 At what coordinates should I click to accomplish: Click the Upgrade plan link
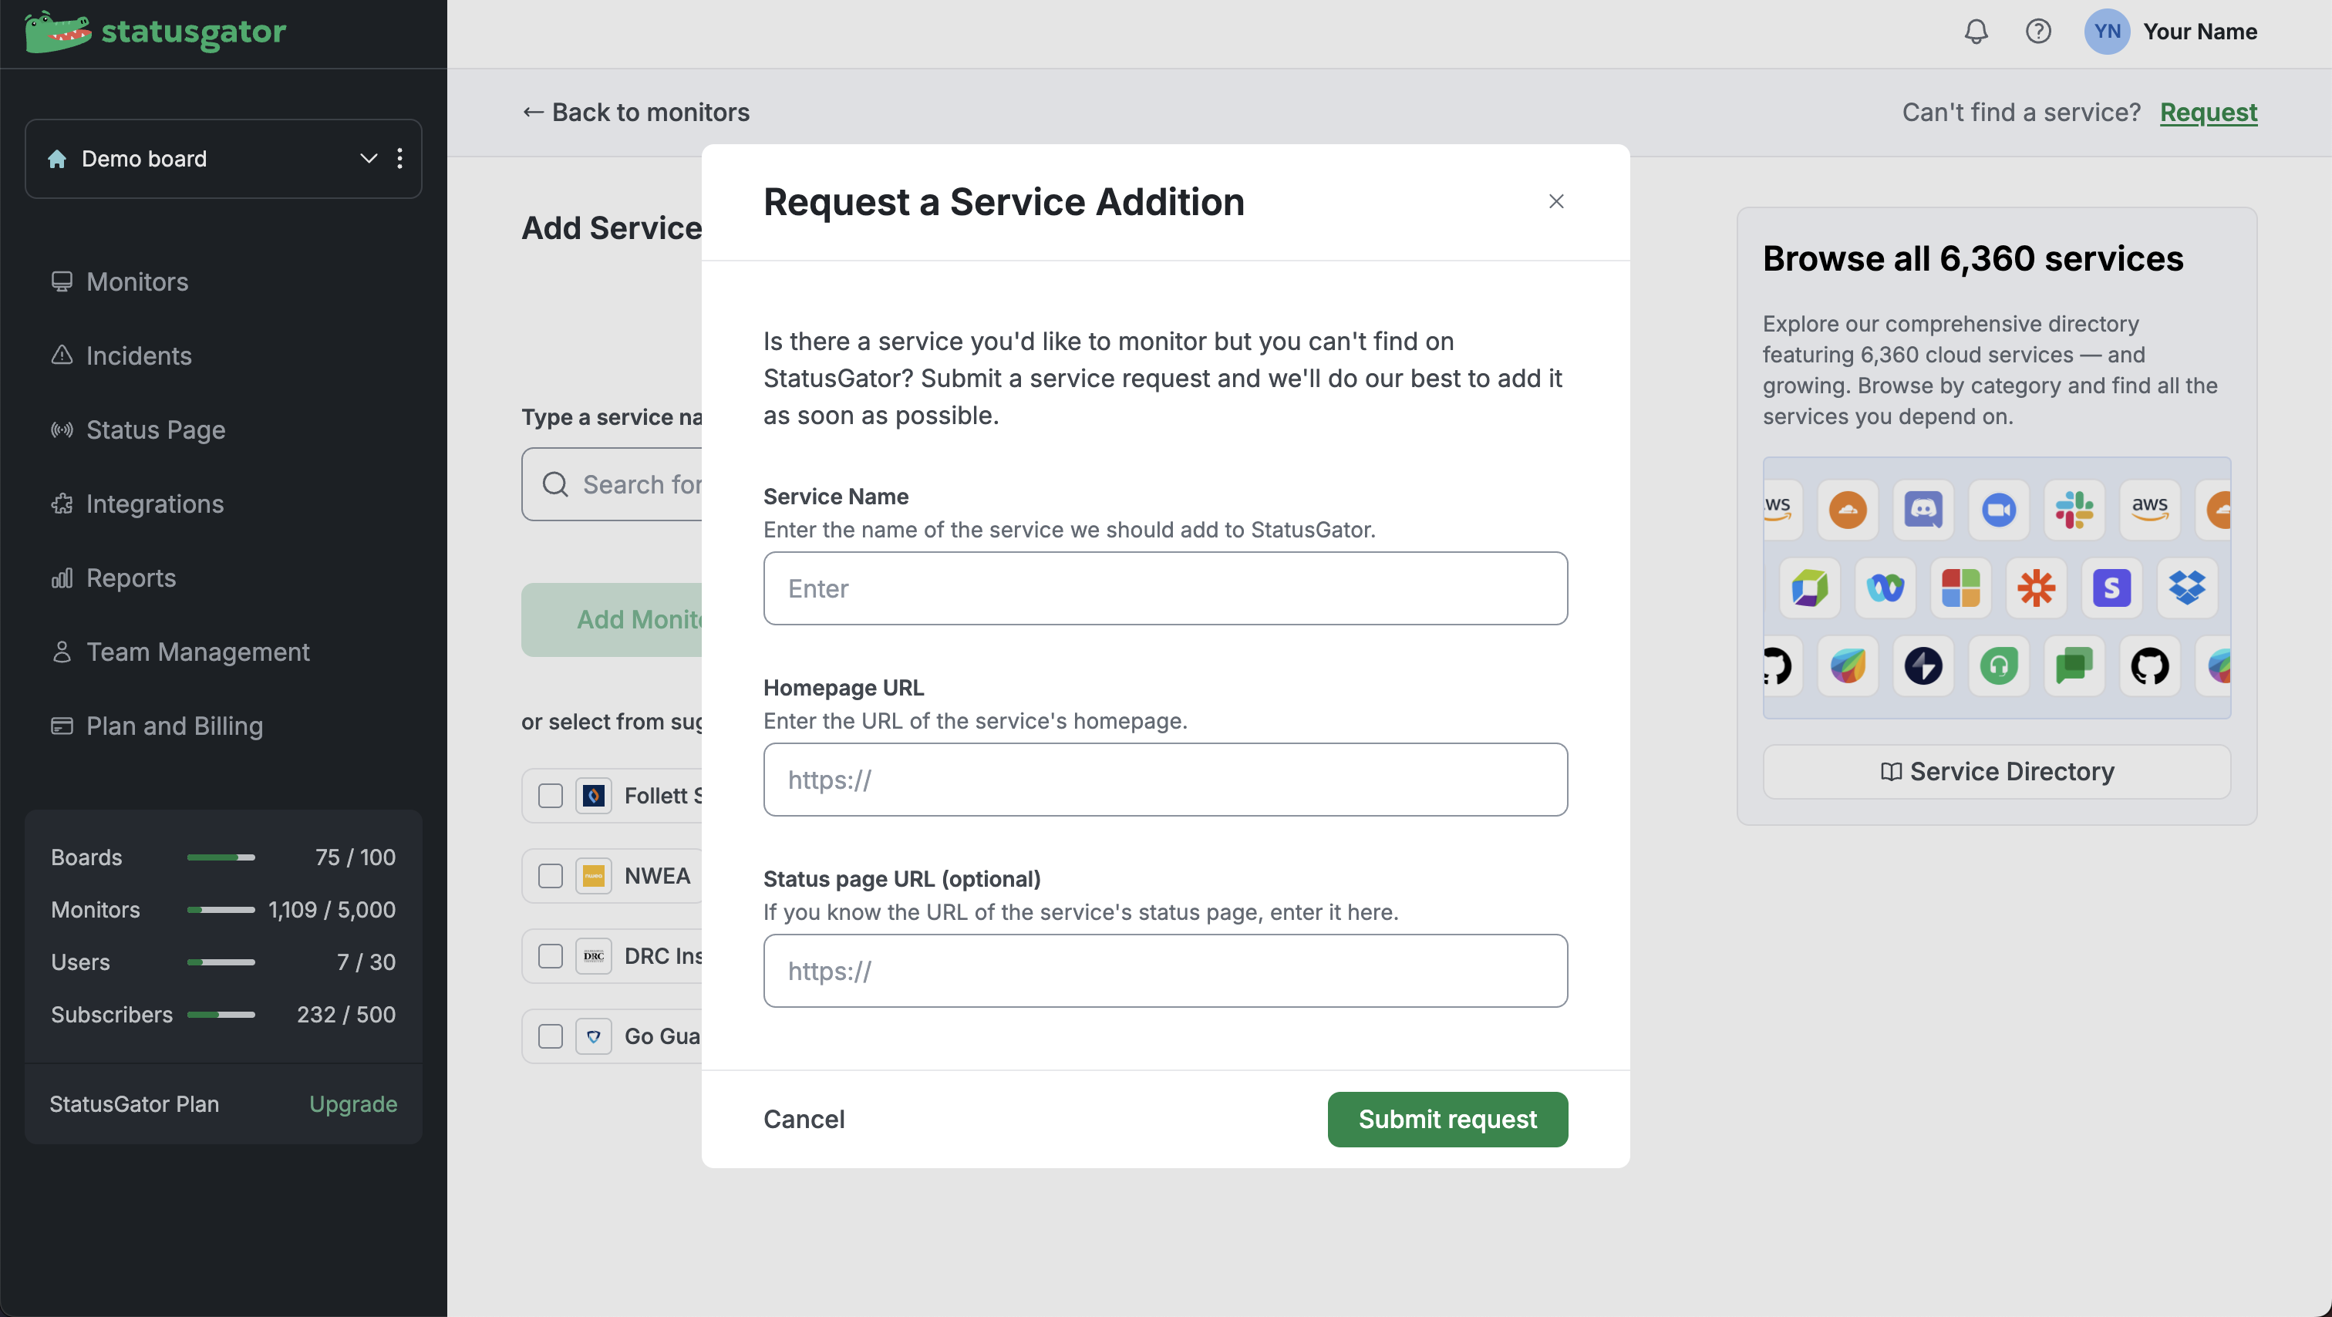pos(353,1103)
